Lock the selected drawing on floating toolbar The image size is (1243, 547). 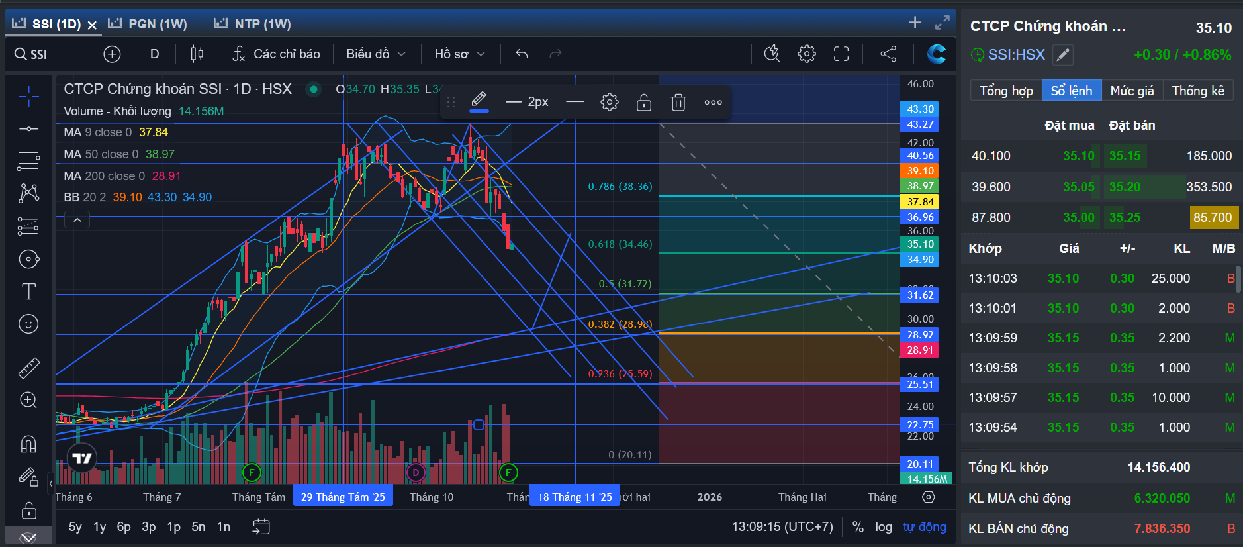pos(644,102)
